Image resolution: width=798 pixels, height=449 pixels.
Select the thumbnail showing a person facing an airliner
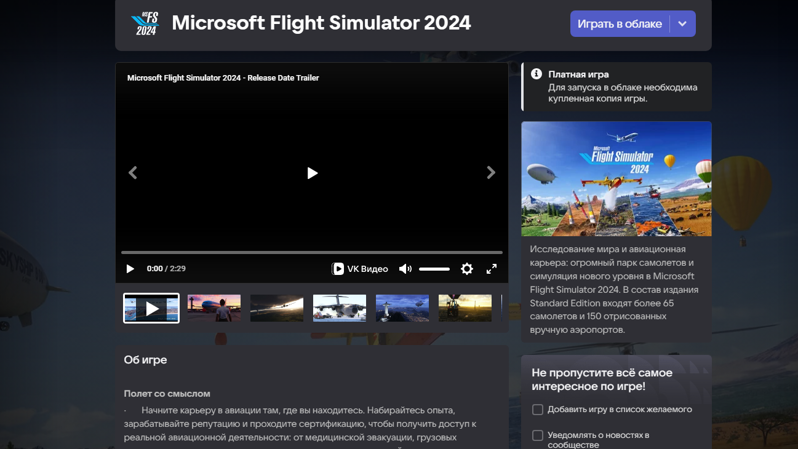pos(214,308)
